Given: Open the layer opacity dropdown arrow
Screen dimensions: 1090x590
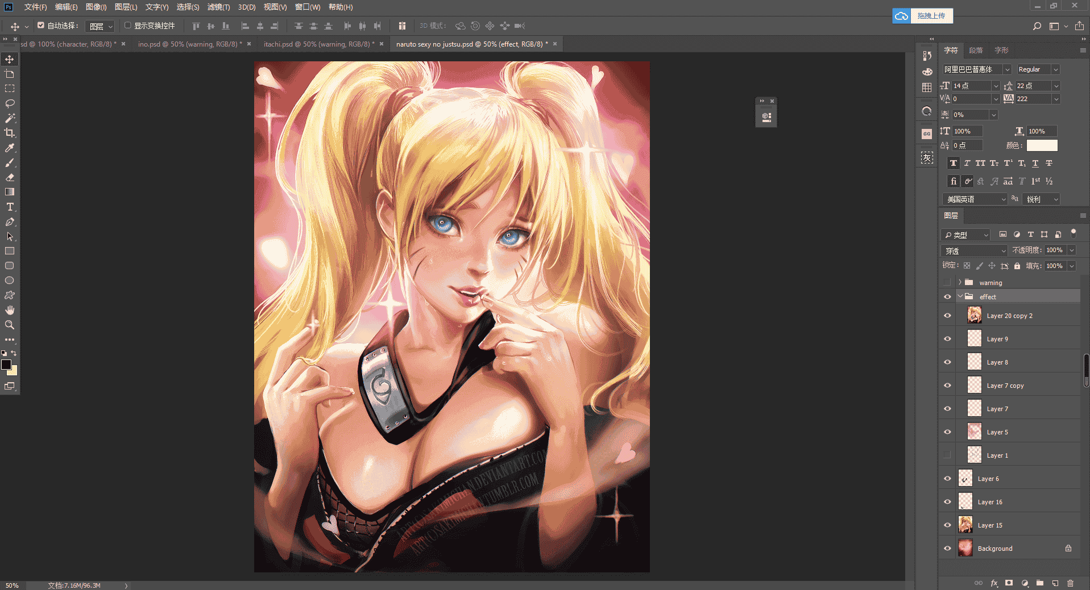Looking at the screenshot, I should 1072,250.
